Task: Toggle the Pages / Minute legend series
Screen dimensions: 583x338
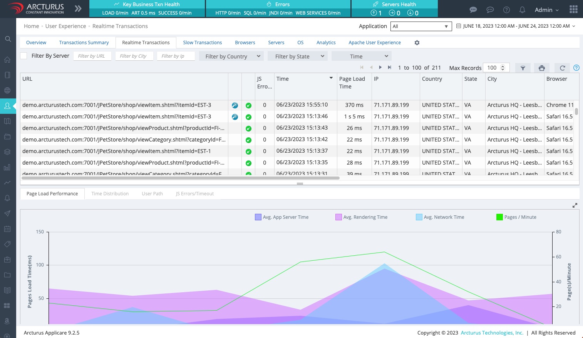Action: [516, 217]
